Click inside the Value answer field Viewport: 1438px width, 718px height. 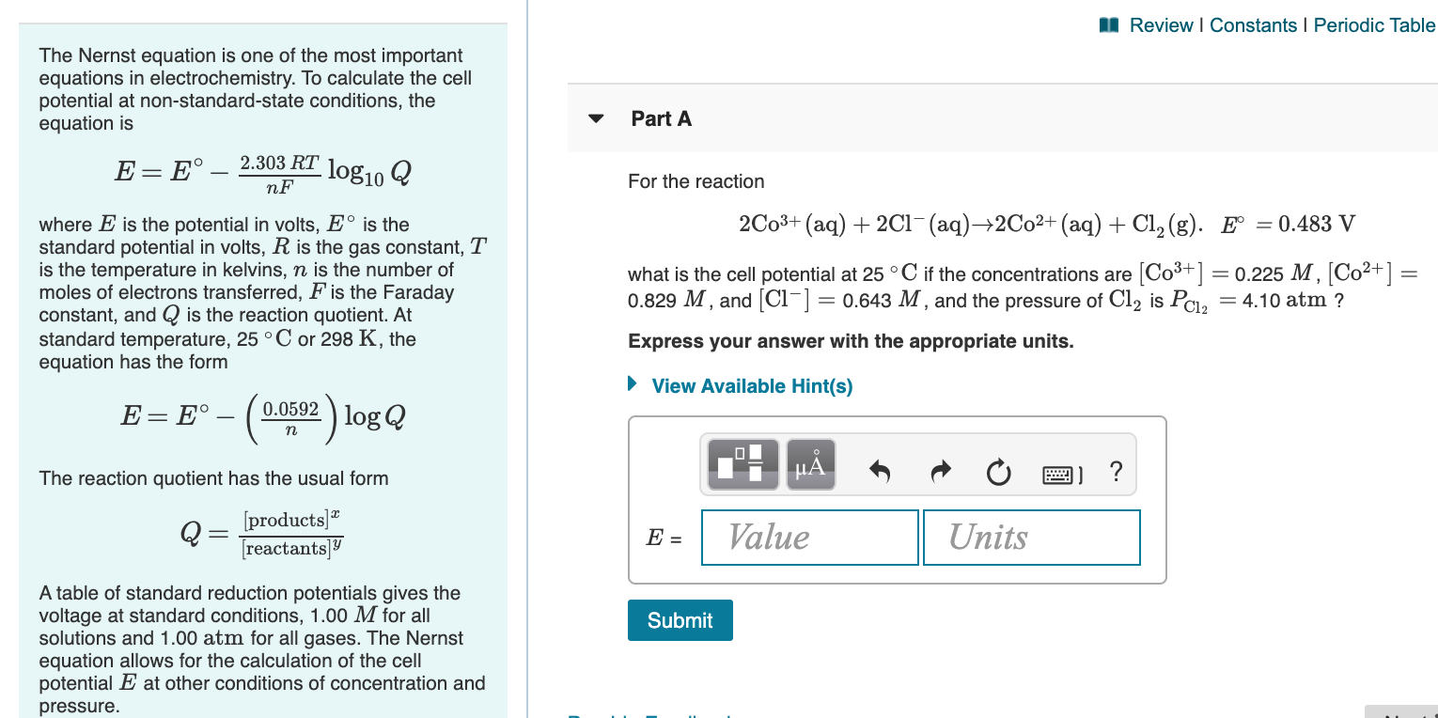tap(809, 537)
